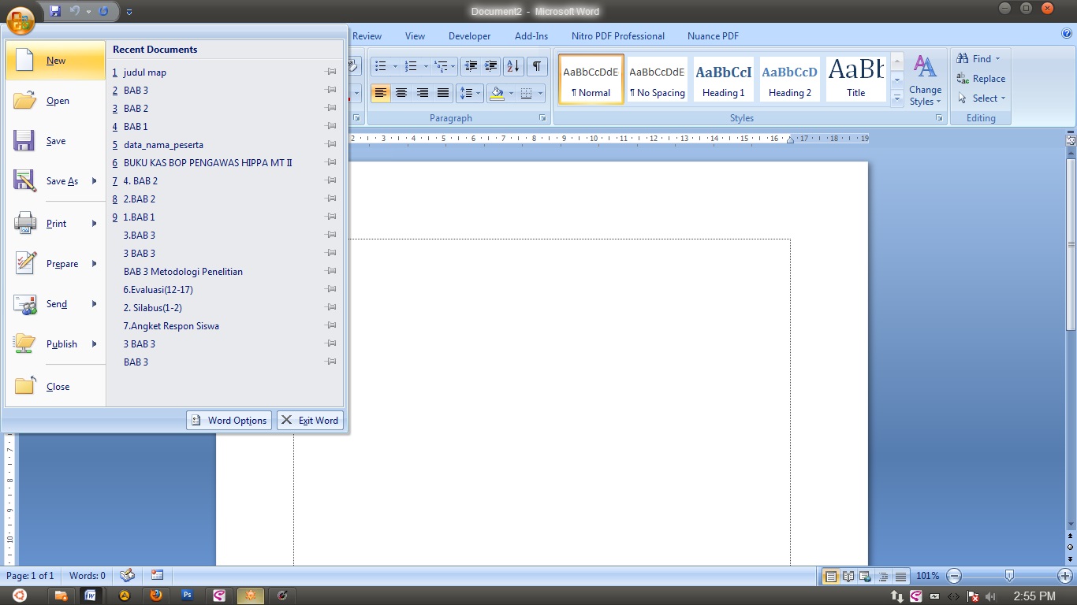The image size is (1077, 605).
Task: Open the Developer ribbon tab
Action: click(469, 35)
